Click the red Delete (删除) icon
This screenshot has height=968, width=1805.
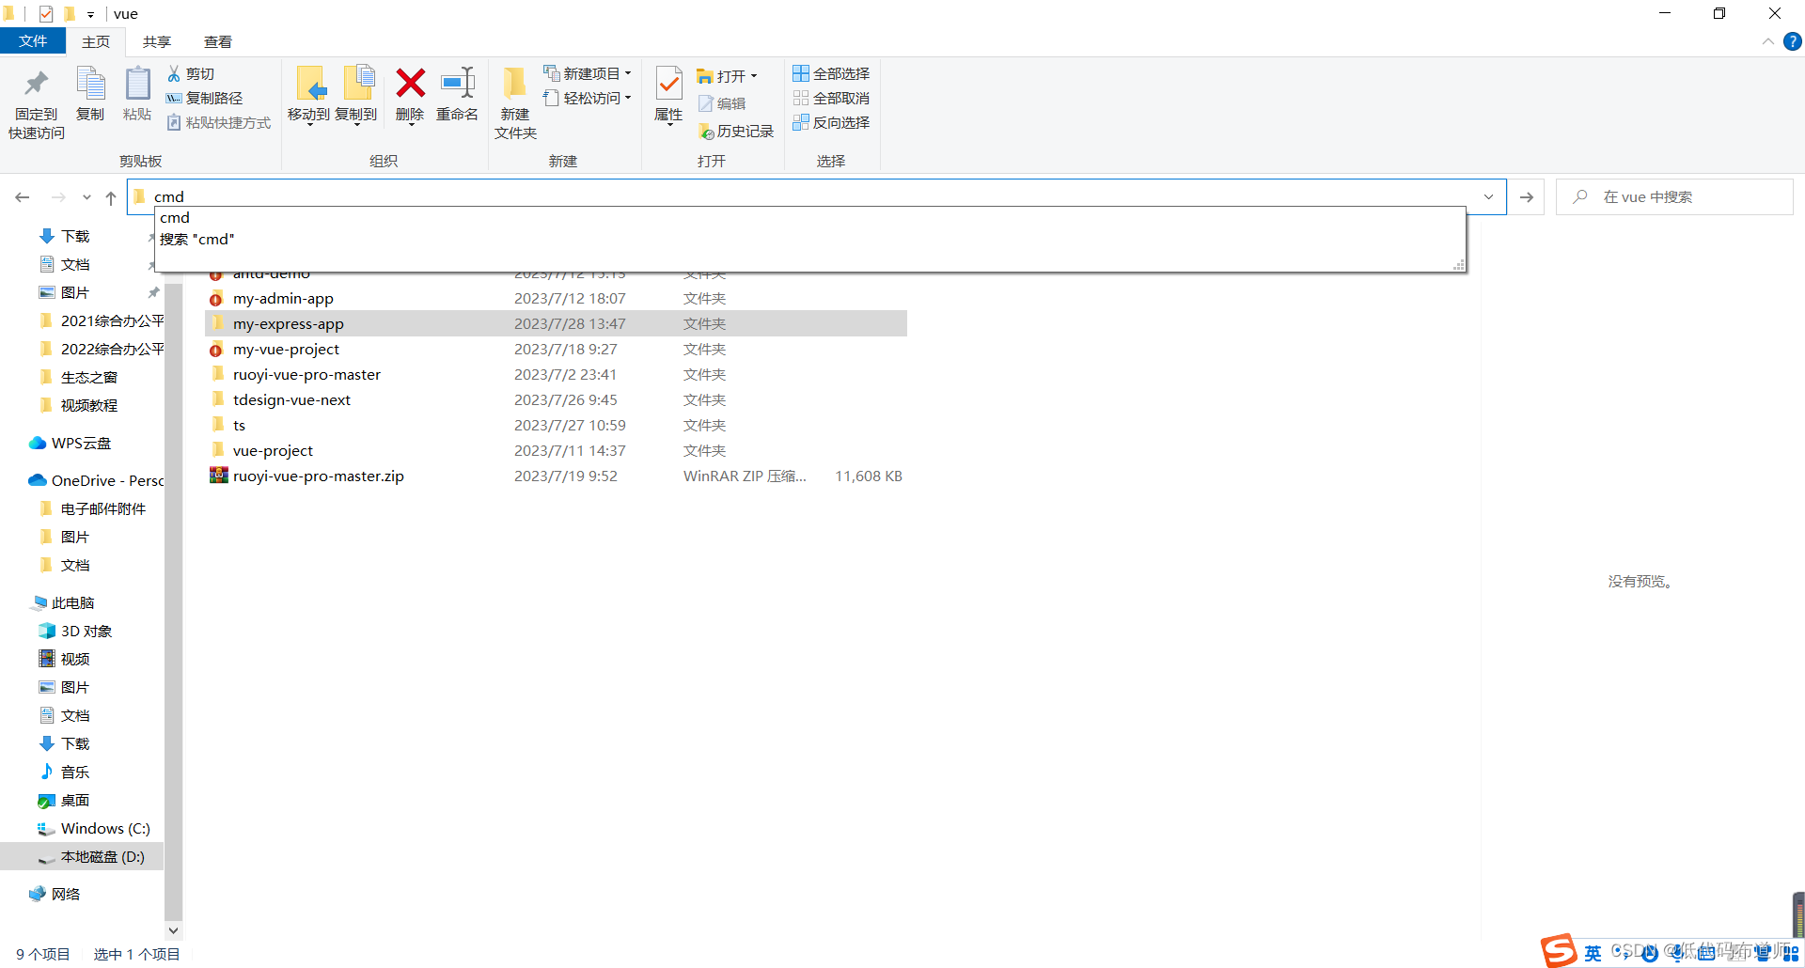point(410,84)
